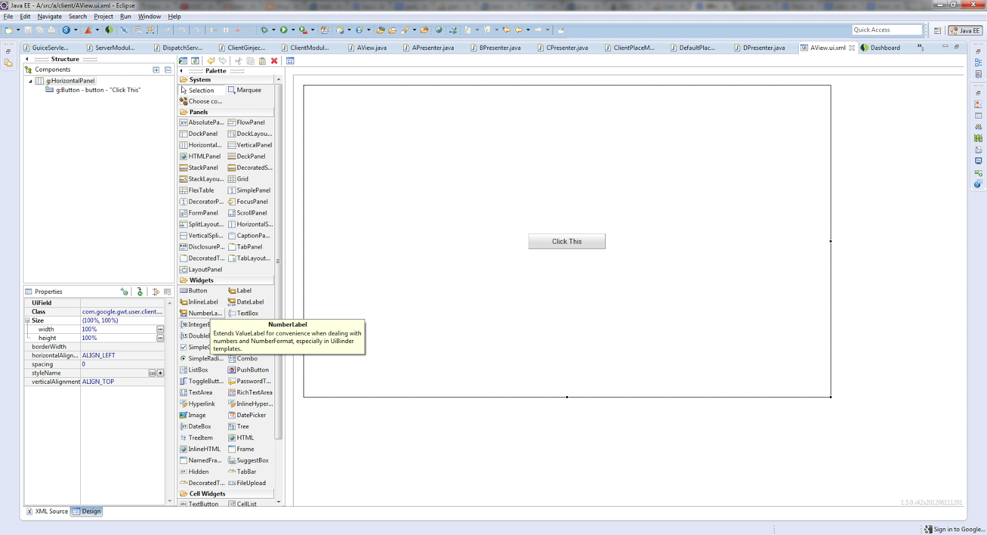Open the Run toolbar dropdown arrow

point(292,30)
